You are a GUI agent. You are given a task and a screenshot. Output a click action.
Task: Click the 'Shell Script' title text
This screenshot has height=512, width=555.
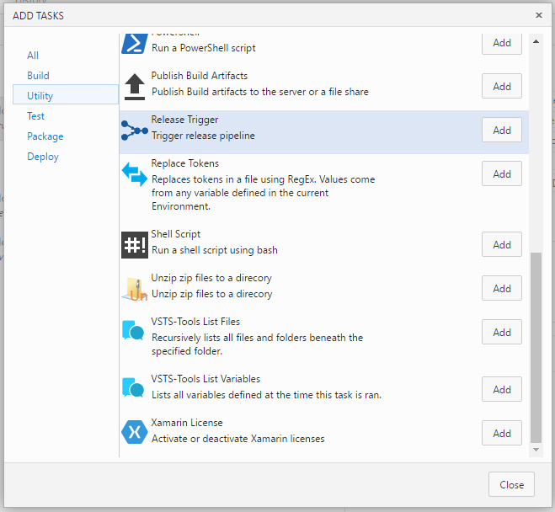point(176,234)
